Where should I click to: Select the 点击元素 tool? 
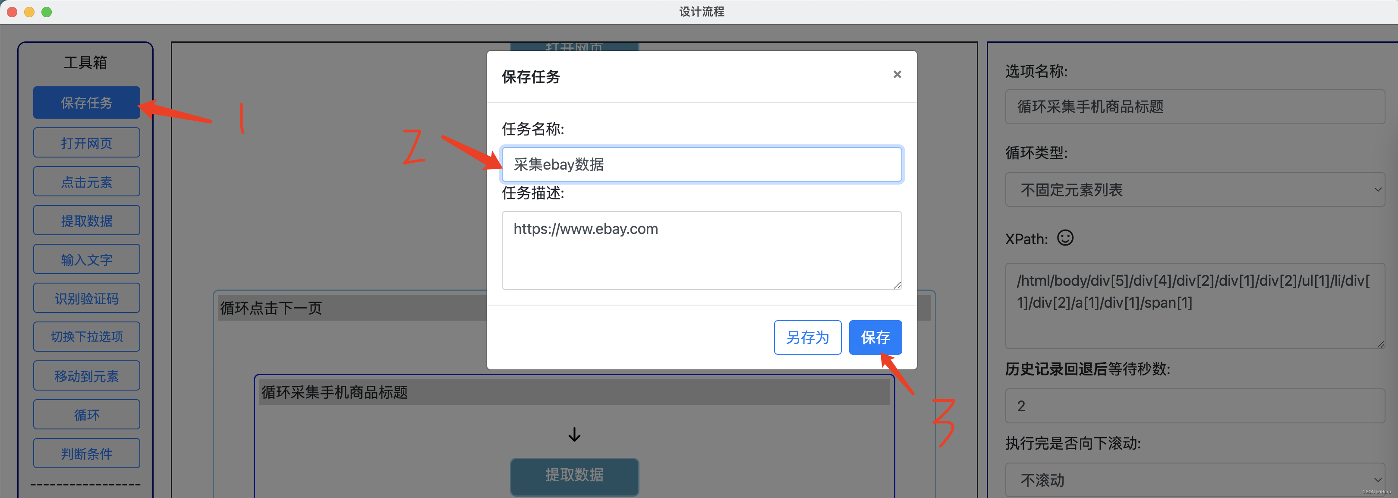tap(86, 182)
